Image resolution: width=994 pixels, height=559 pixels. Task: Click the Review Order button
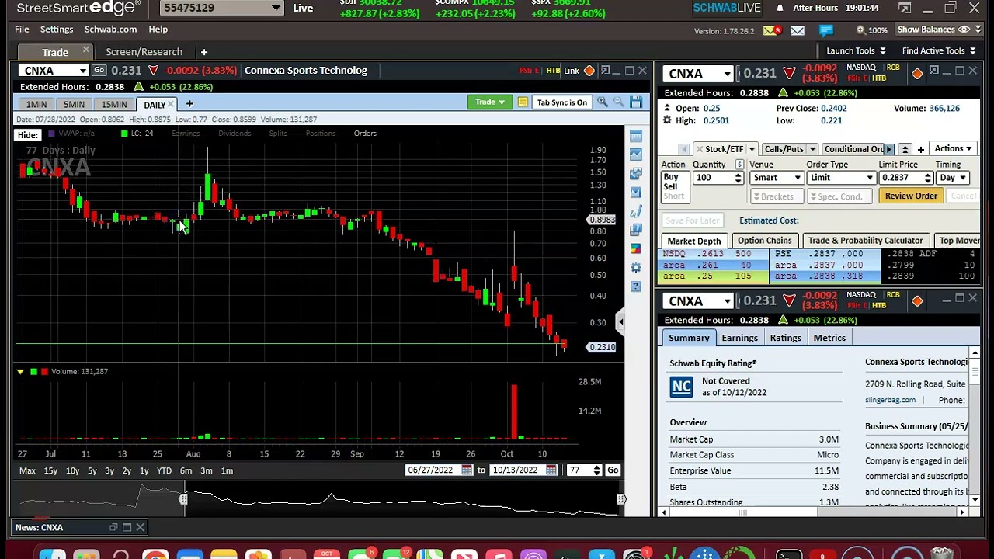911,196
